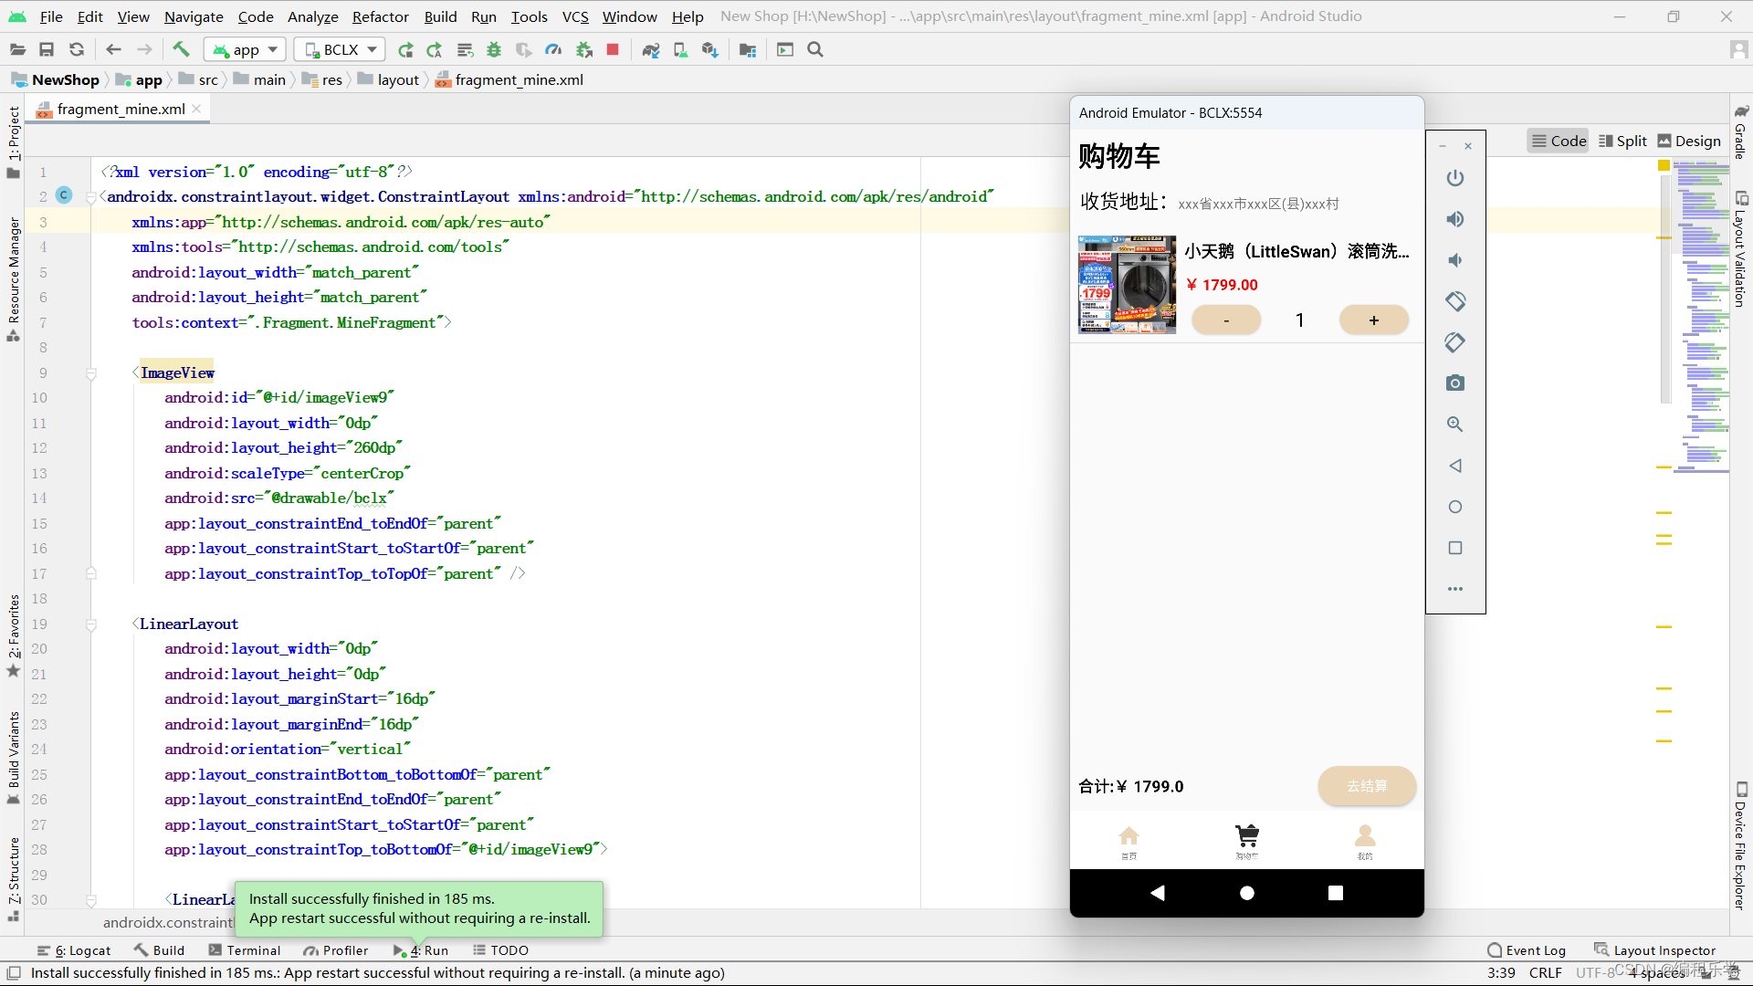Image resolution: width=1753 pixels, height=986 pixels.
Task: Click the washing machine product thumbnail
Action: (1127, 285)
